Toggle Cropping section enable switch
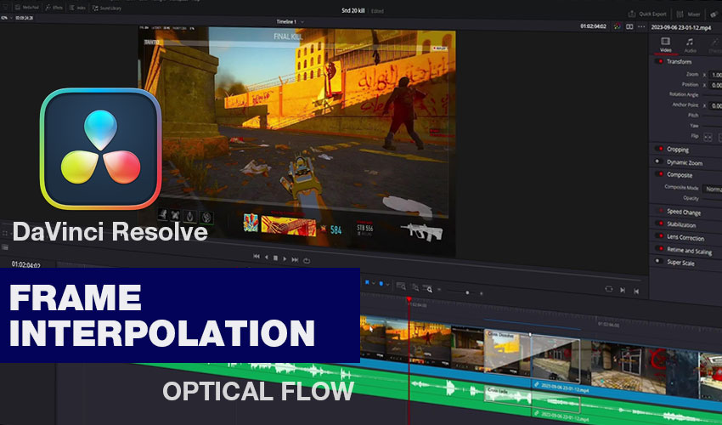The width and height of the screenshot is (722, 425). (659, 149)
